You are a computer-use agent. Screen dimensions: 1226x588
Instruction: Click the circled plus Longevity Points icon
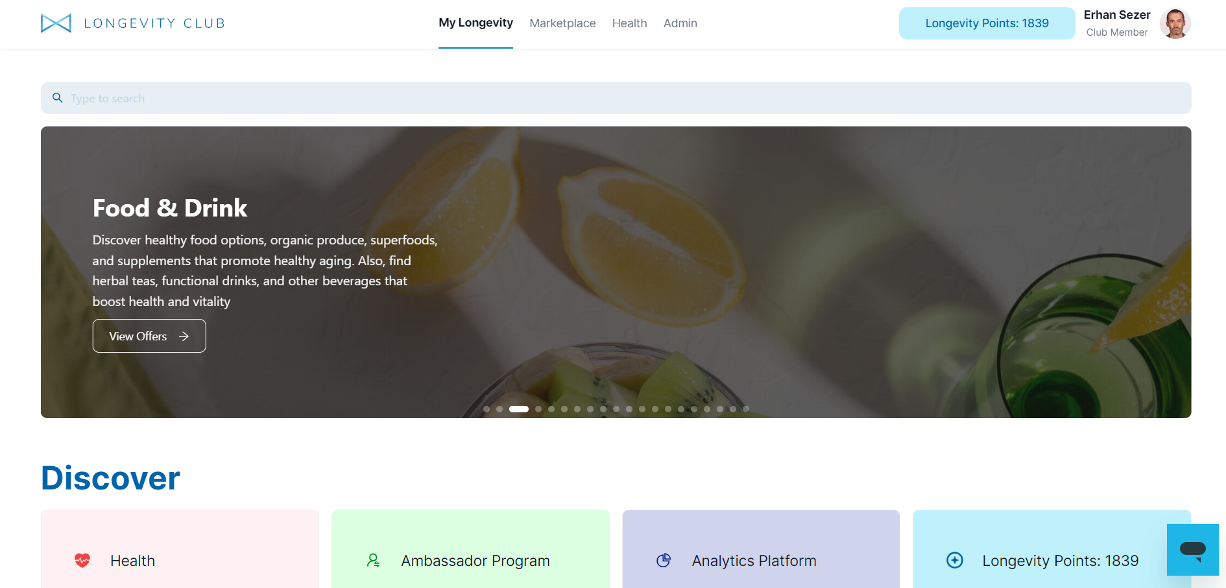pyautogui.click(x=954, y=560)
